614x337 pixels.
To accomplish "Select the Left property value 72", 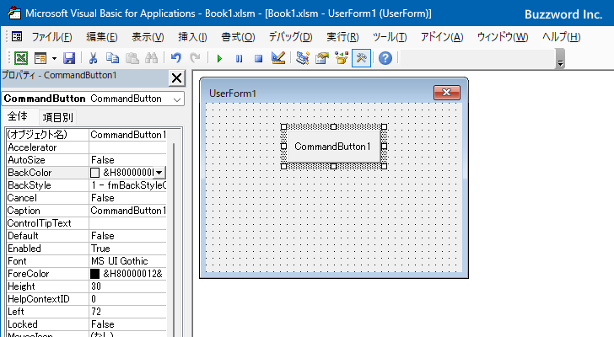I will pos(127,312).
